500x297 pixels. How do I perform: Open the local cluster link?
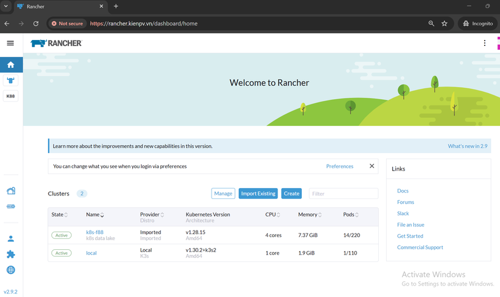pos(91,253)
